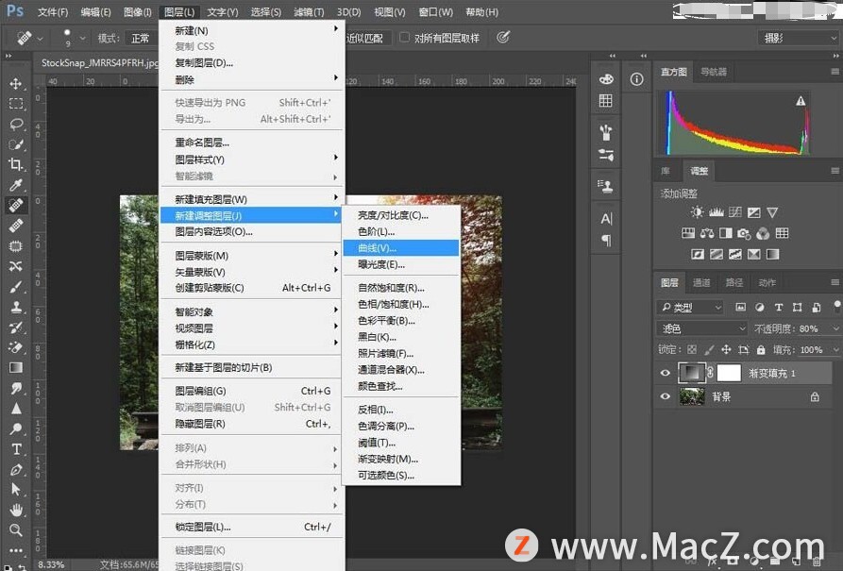Toggle lock all padlock icon
This screenshot has height=571, width=843.
coord(761,350)
